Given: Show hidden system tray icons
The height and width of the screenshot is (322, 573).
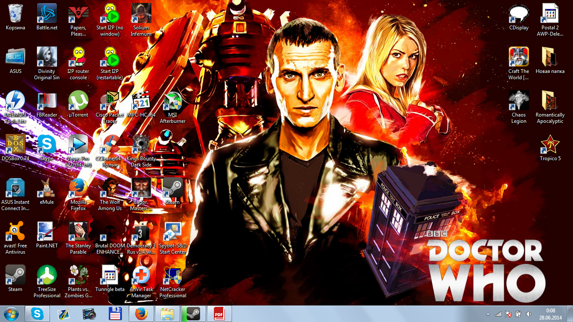Looking at the screenshot, I should point(488,314).
